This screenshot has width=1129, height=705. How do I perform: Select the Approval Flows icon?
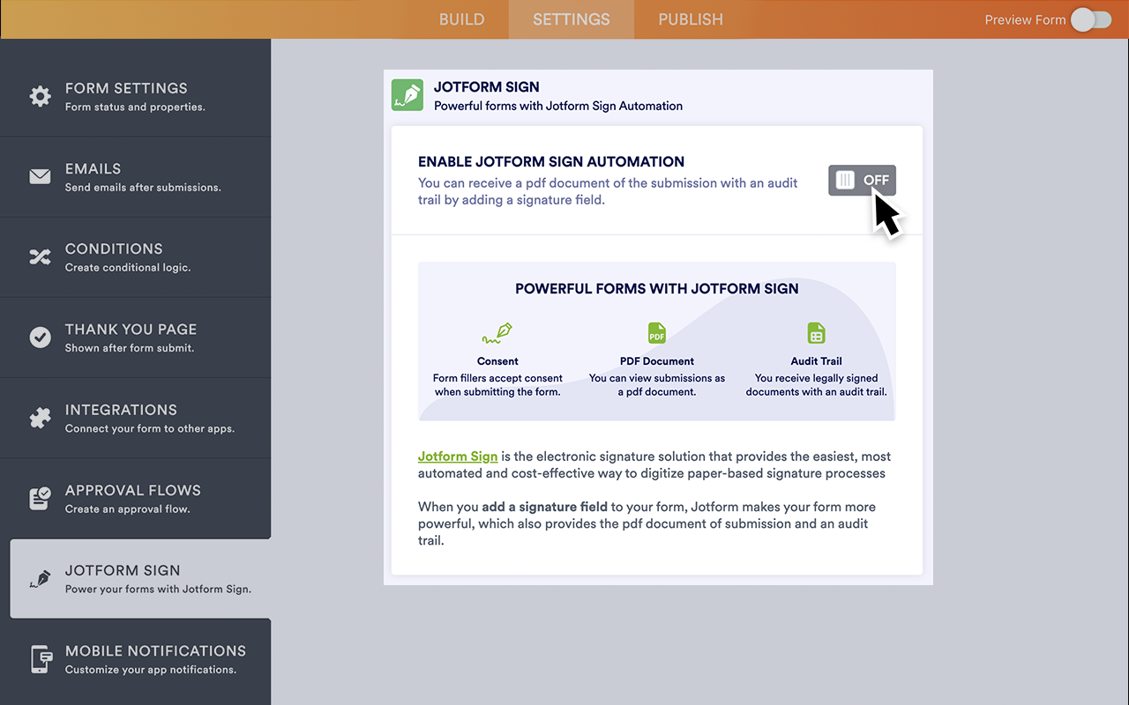[40, 498]
